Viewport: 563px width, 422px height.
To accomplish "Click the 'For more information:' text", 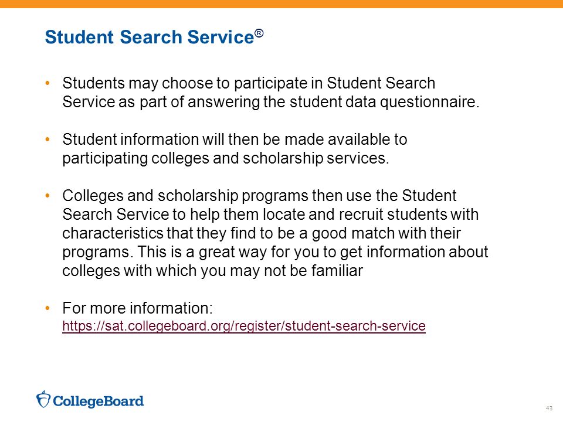I will click(x=137, y=308).
